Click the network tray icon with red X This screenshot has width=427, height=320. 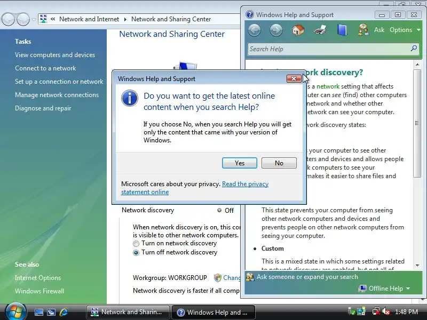[x=376, y=311]
